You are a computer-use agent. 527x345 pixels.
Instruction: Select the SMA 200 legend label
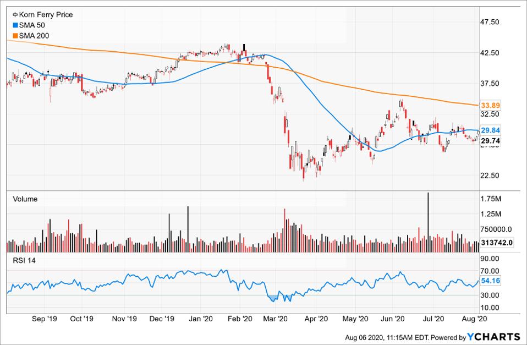[x=34, y=36]
